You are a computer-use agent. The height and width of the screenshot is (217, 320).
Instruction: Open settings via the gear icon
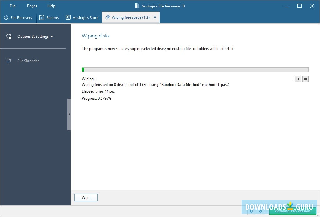(251, 211)
